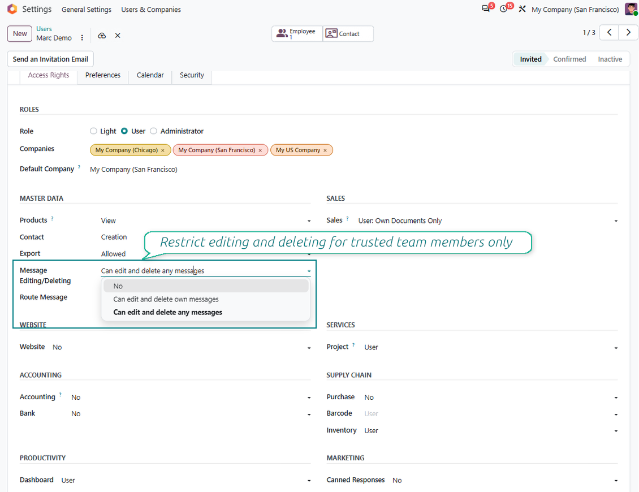Viewport: 639px width, 492px height.
Task: Go to previous record arrow
Action: (x=609, y=33)
